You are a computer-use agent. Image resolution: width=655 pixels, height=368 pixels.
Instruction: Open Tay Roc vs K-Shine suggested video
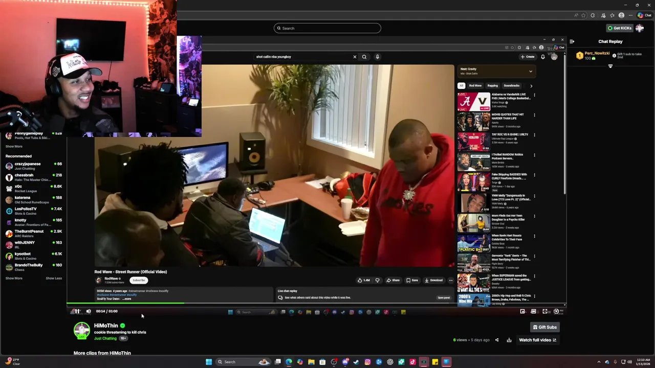click(473, 142)
